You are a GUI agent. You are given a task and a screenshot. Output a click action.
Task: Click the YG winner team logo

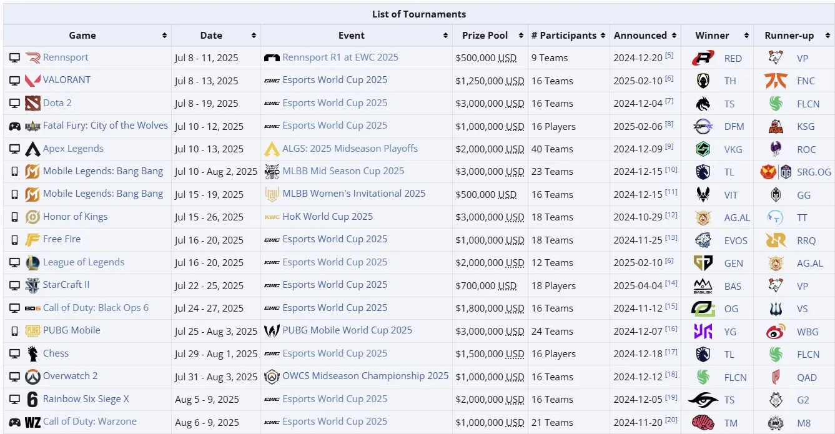click(704, 332)
